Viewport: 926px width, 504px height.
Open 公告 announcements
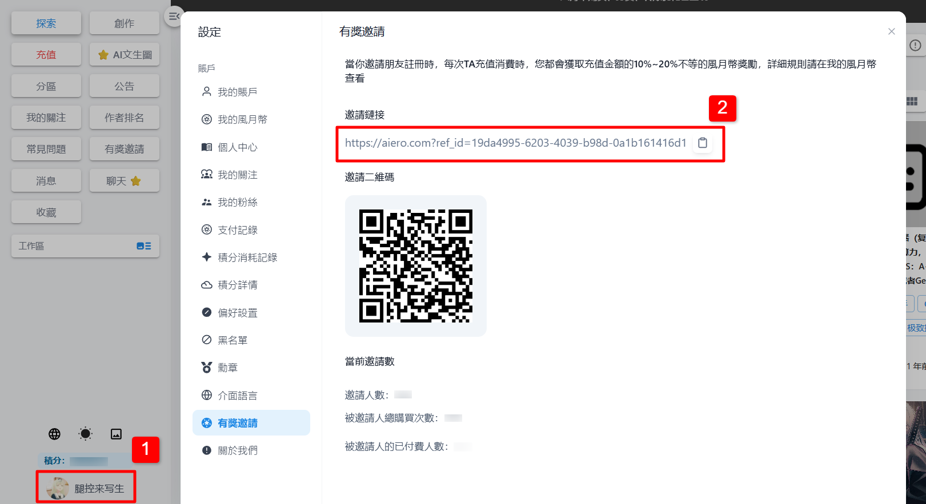[x=125, y=86]
